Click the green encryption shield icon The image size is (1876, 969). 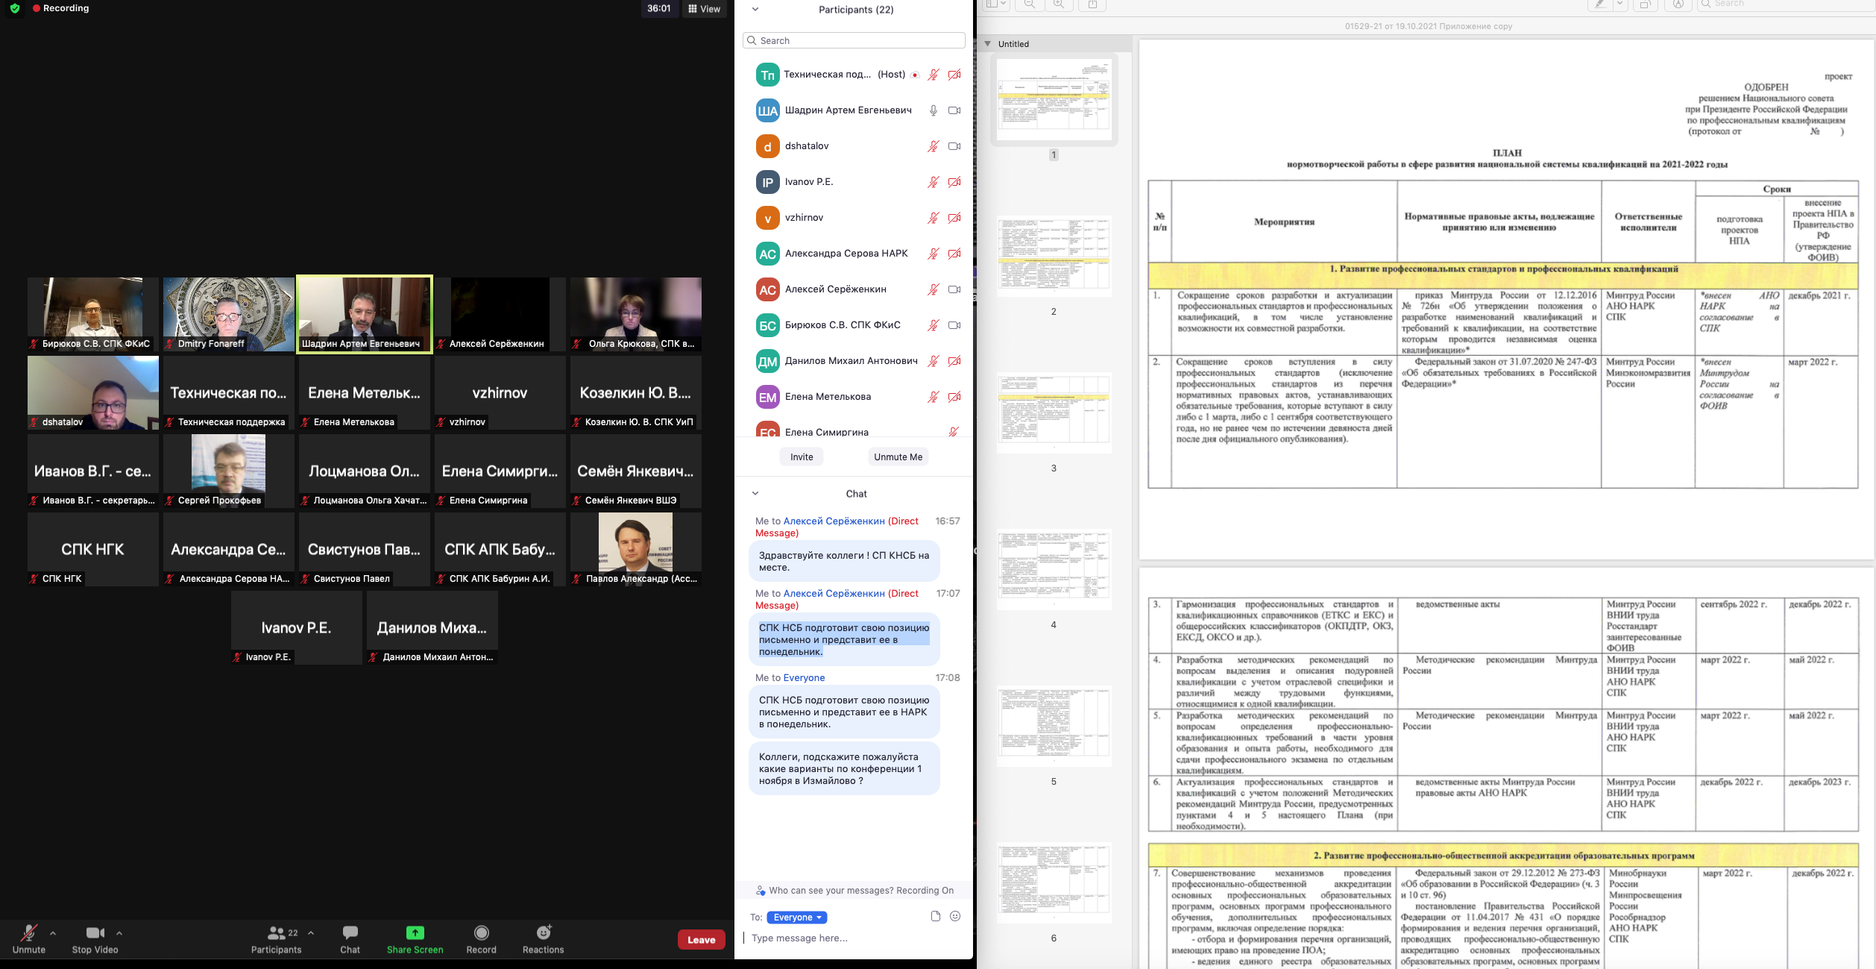click(x=15, y=8)
